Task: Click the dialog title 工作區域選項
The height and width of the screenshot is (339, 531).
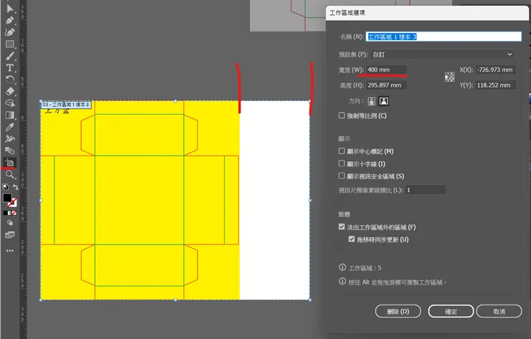Action: click(x=347, y=13)
